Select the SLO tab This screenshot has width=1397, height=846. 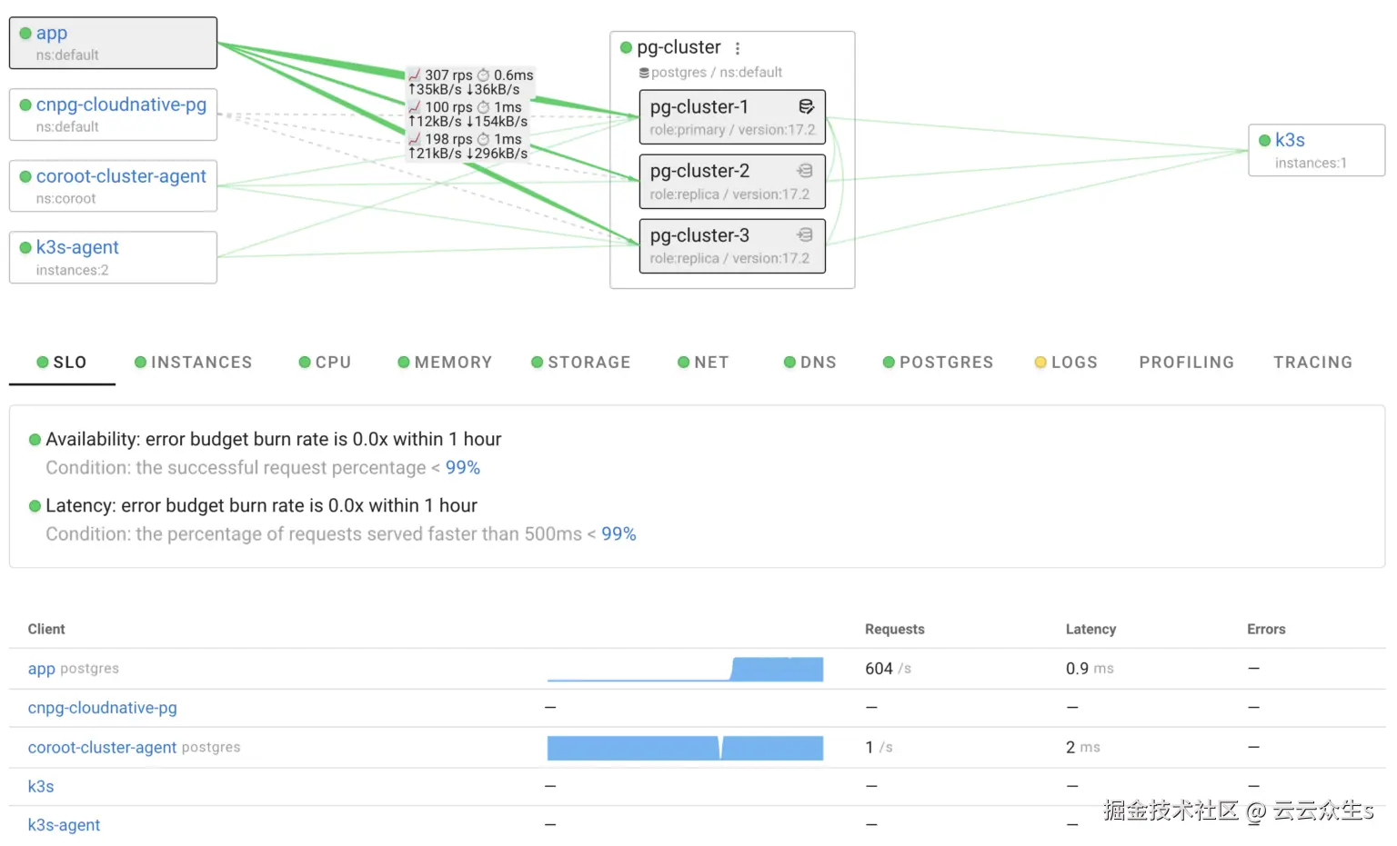[x=62, y=363]
